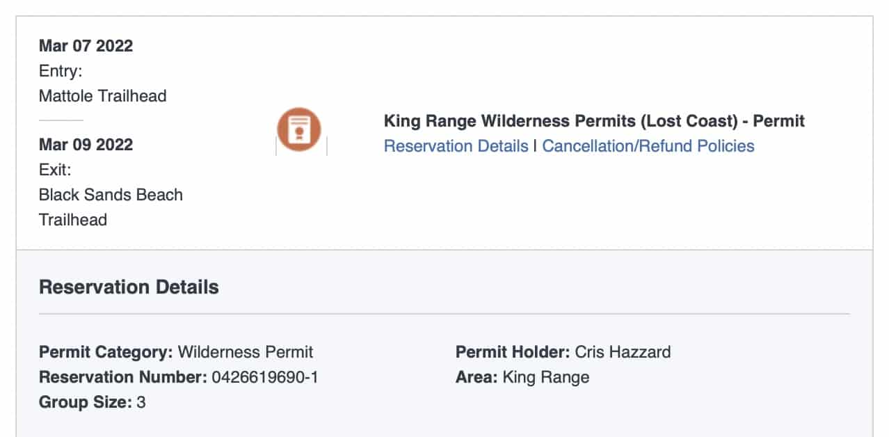Viewport: 889px width, 437px height.
Task: Click the Area label
Action: coord(476,377)
